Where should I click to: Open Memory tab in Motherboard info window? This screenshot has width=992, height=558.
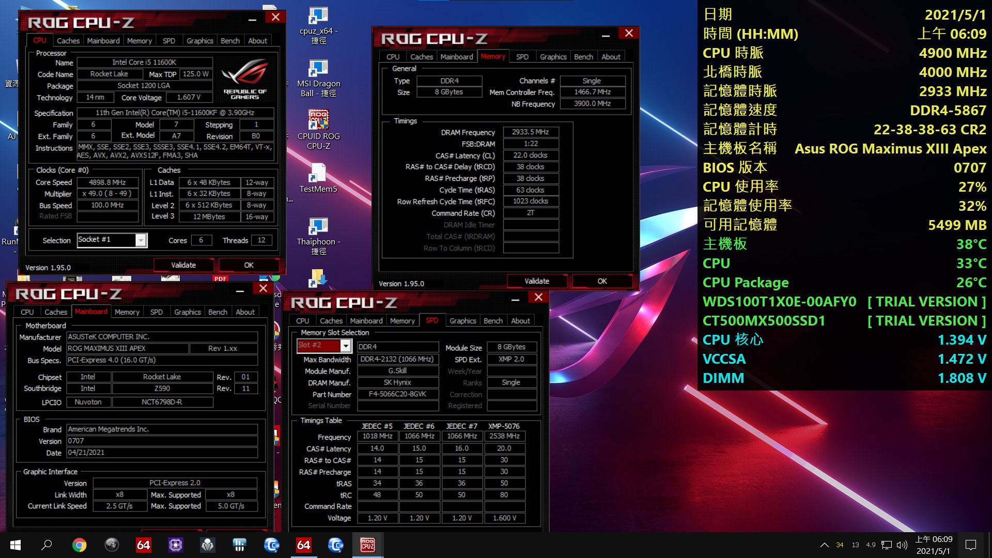tap(127, 312)
